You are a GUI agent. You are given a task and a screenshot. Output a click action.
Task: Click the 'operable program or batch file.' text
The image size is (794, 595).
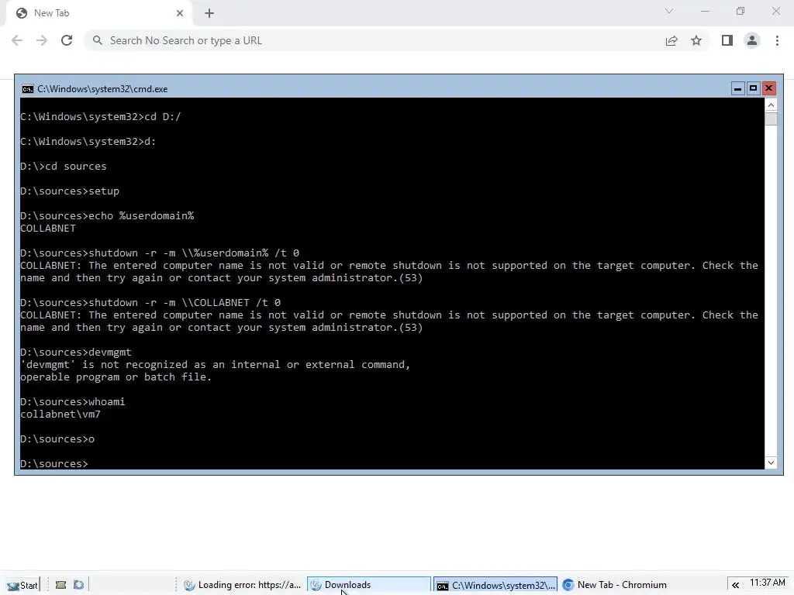point(116,377)
